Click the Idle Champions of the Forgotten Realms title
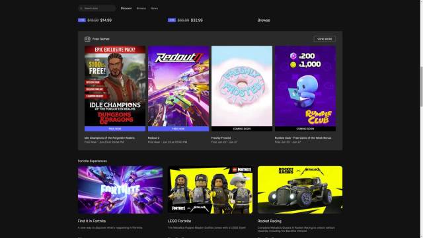This screenshot has height=238, width=423. [x=110, y=138]
